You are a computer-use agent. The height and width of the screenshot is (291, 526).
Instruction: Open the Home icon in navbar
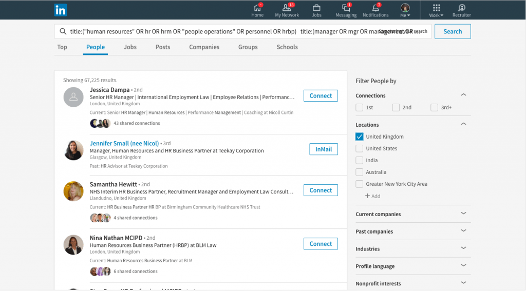tap(257, 8)
